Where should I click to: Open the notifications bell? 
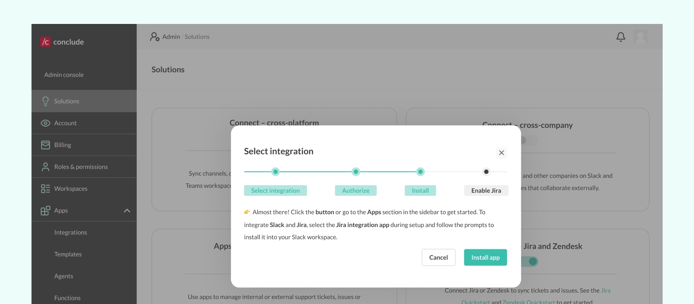click(x=621, y=37)
